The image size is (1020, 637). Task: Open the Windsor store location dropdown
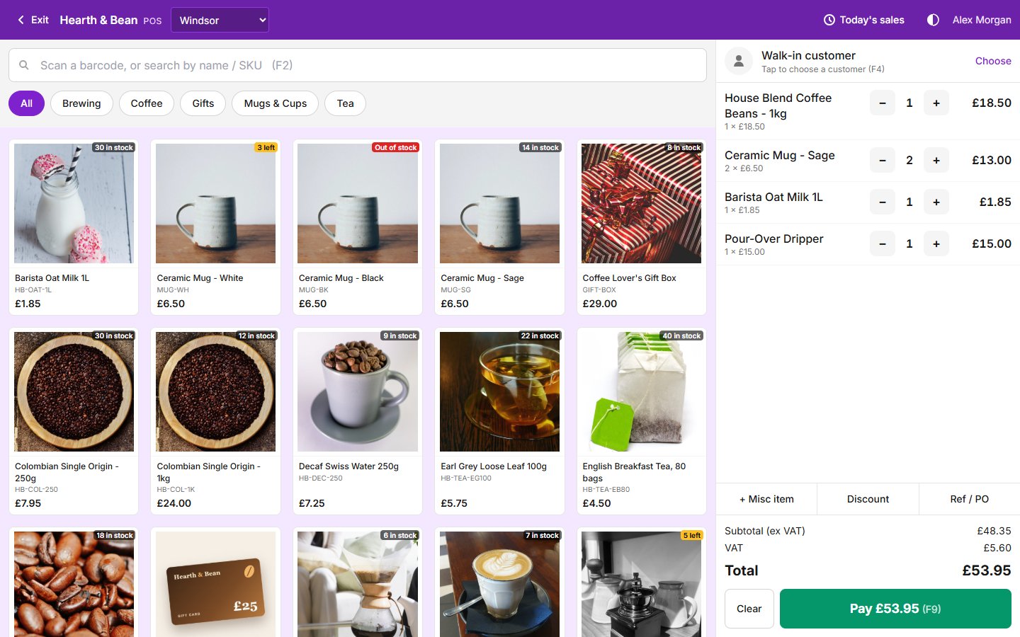pos(220,20)
